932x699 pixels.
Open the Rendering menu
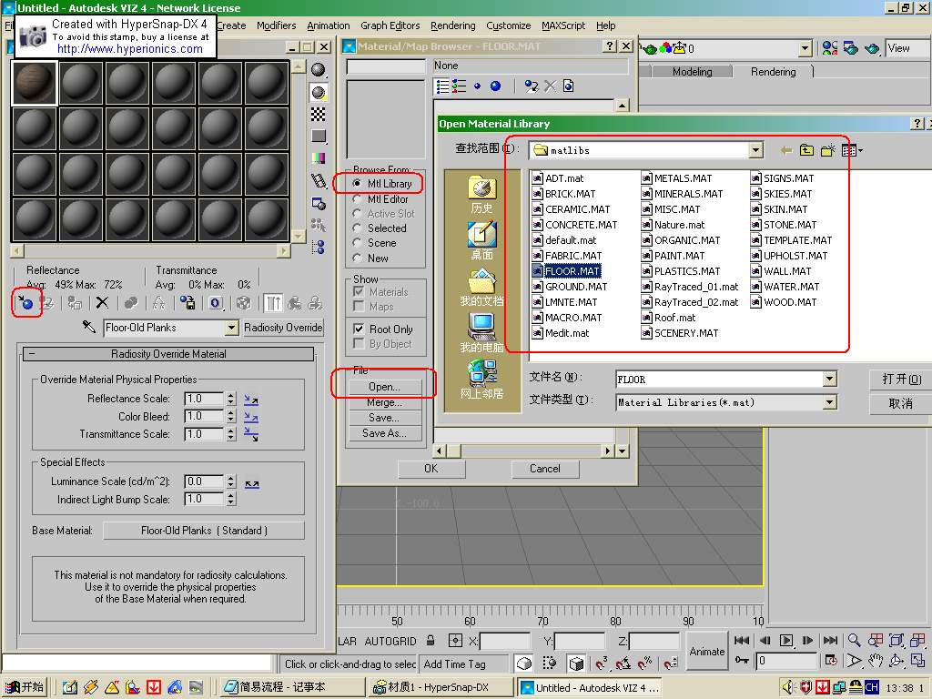point(453,25)
